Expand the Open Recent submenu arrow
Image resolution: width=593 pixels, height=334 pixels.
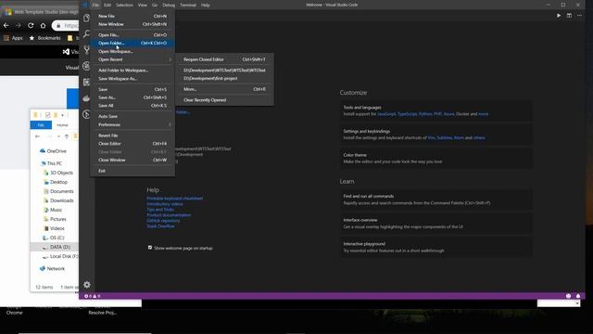pos(170,59)
